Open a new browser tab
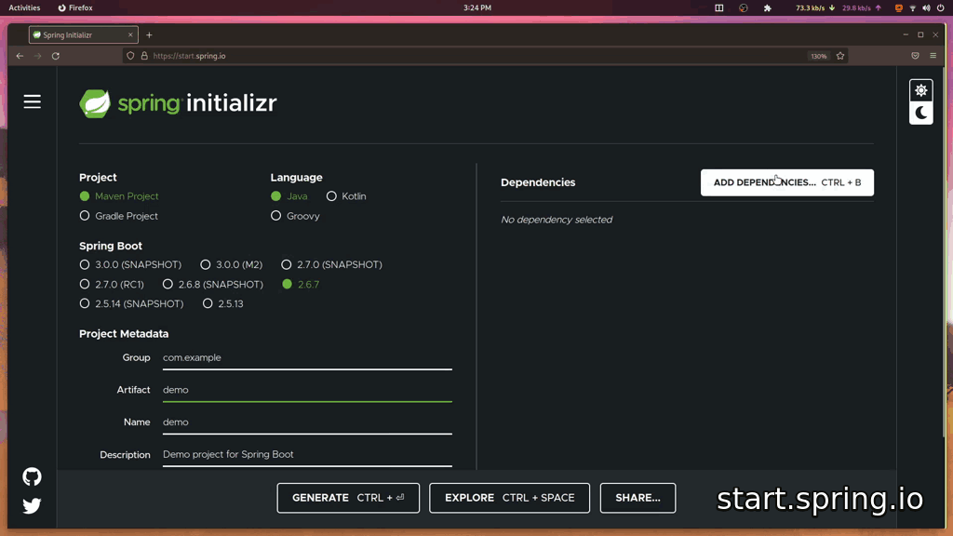The height and width of the screenshot is (536, 953). (149, 35)
